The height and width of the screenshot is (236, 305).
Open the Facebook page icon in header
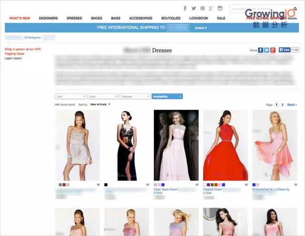click(185, 9)
